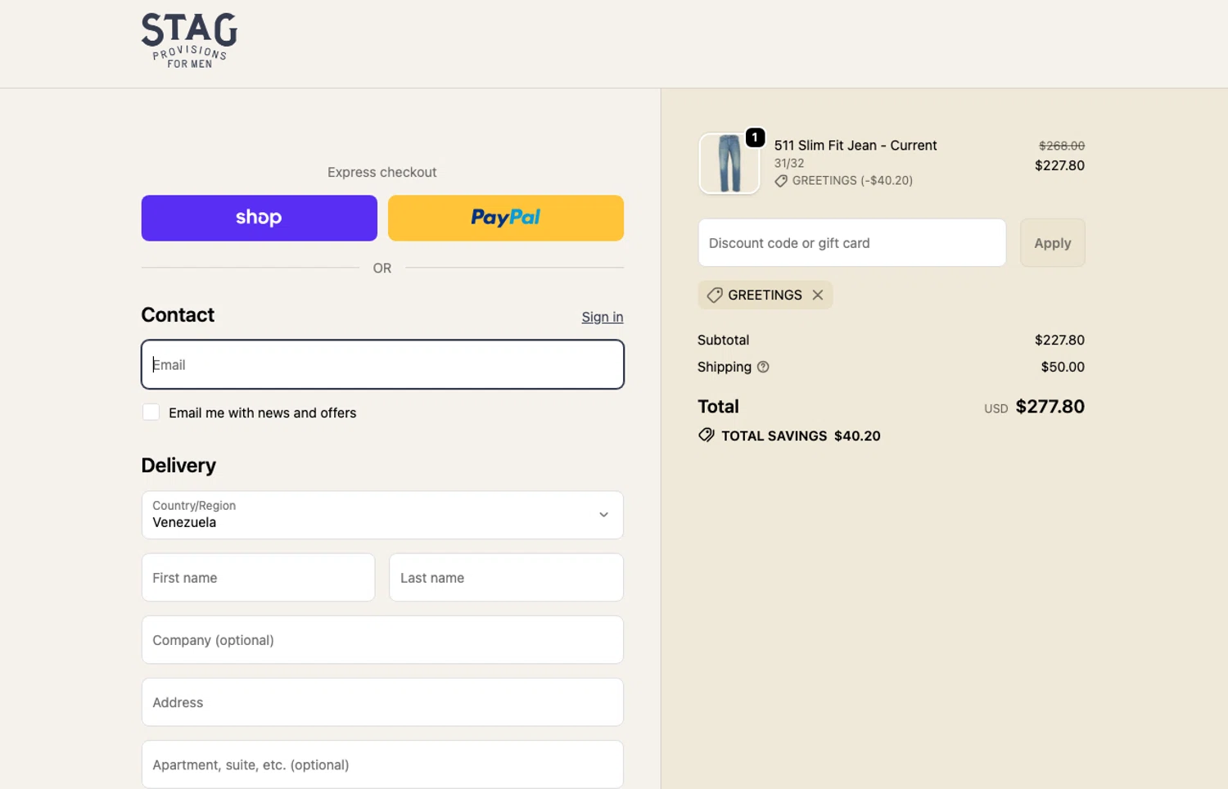Open the Sign in link
1228x789 pixels.
point(603,317)
